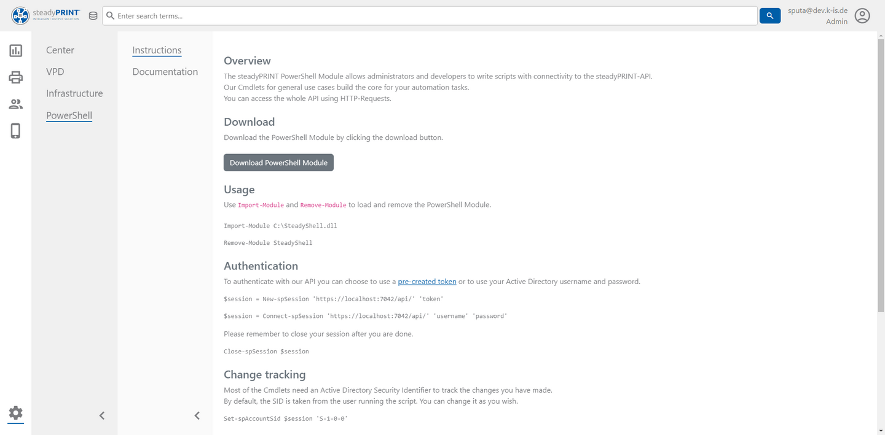Click the settings gear icon
Screen dimensions: 885x435
(x=16, y=413)
